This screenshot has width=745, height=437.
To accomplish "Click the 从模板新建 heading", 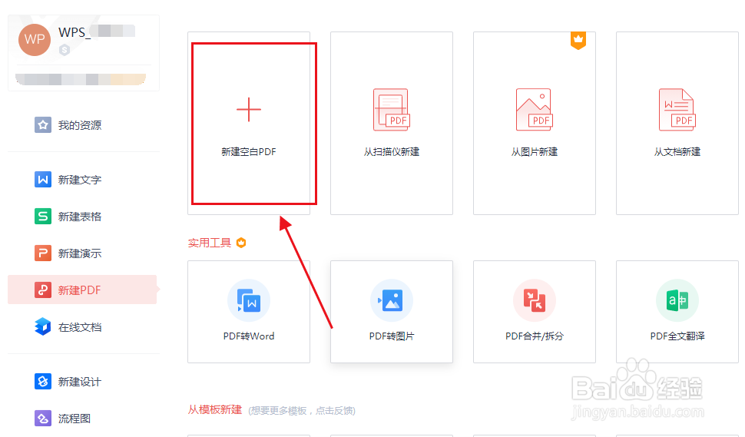I will coord(215,409).
